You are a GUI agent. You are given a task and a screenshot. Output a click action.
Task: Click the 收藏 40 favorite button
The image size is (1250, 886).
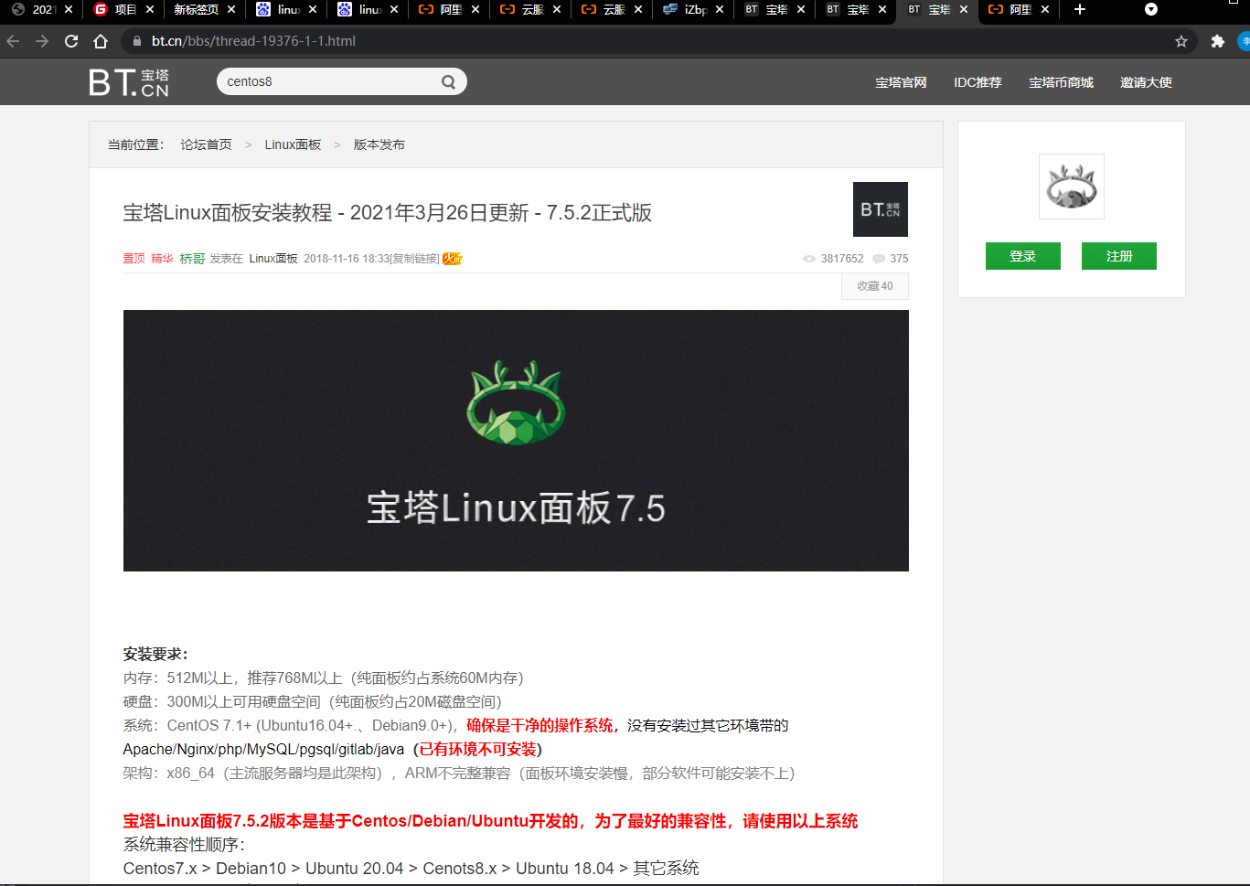[875, 286]
